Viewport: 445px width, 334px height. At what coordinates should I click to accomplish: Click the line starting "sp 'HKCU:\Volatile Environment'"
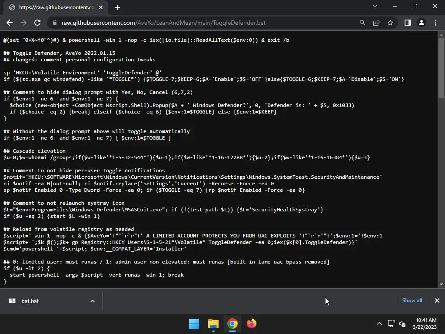tap(82, 73)
